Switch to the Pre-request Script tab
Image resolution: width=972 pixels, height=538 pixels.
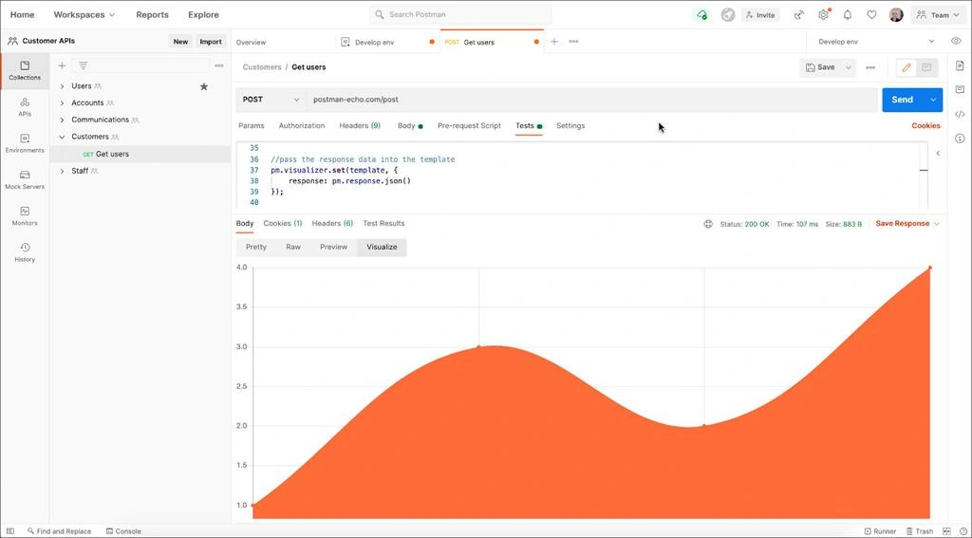coord(469,126)
